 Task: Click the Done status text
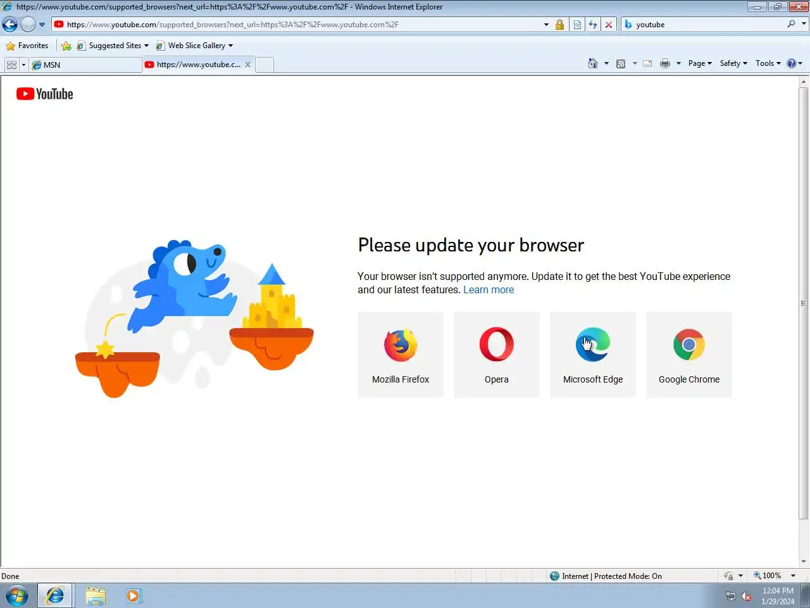click(10, 576)
